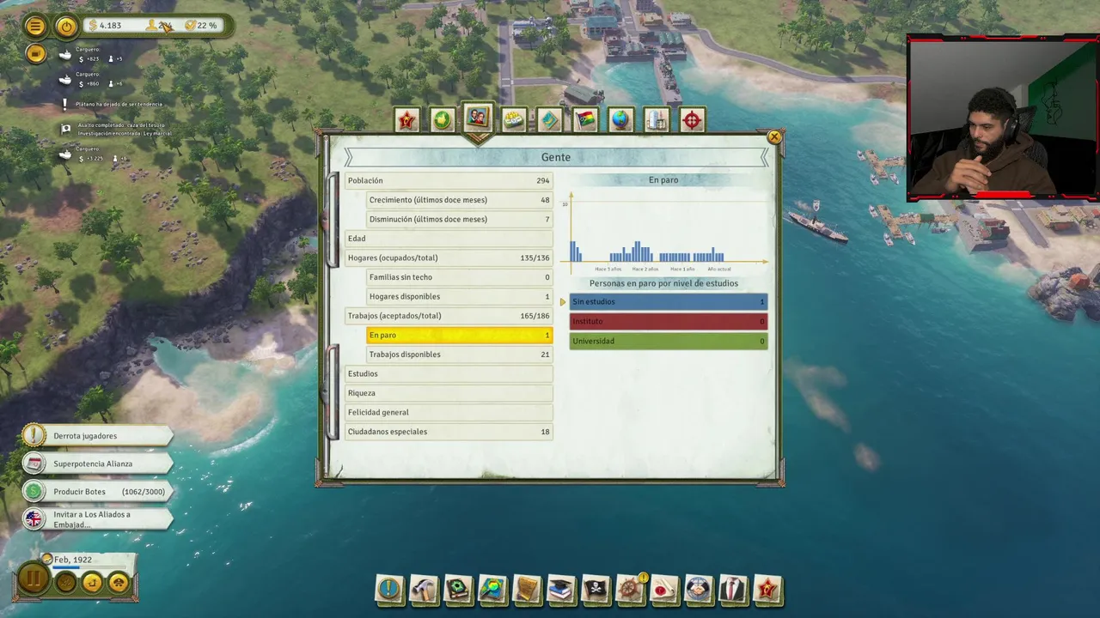This screenshot has width=1100, height=618.
Task: Select Crecimiento (últimos doce meses) row
Action: [459, 200]
